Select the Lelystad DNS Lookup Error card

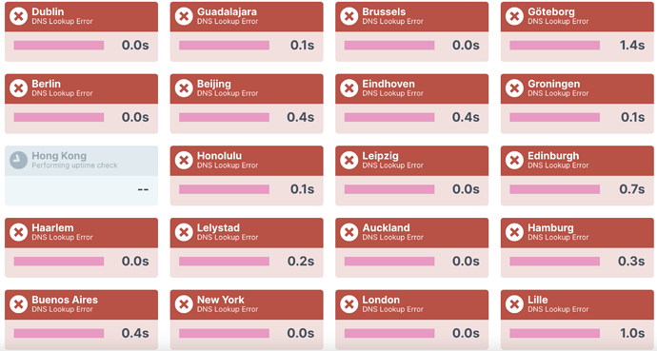click(x=247, y=247)
